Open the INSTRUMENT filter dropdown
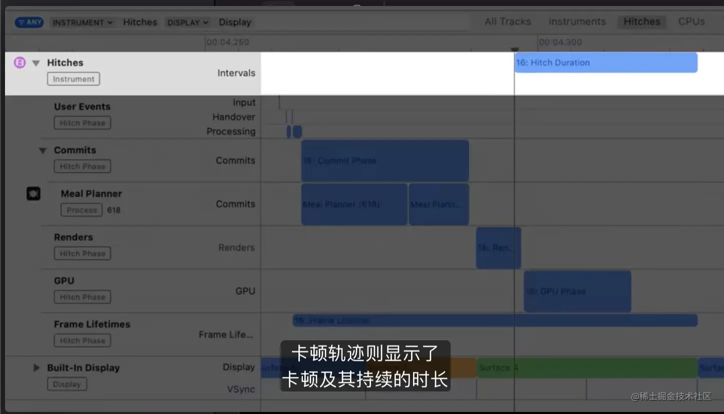724x414 pixels. point(83,22)
